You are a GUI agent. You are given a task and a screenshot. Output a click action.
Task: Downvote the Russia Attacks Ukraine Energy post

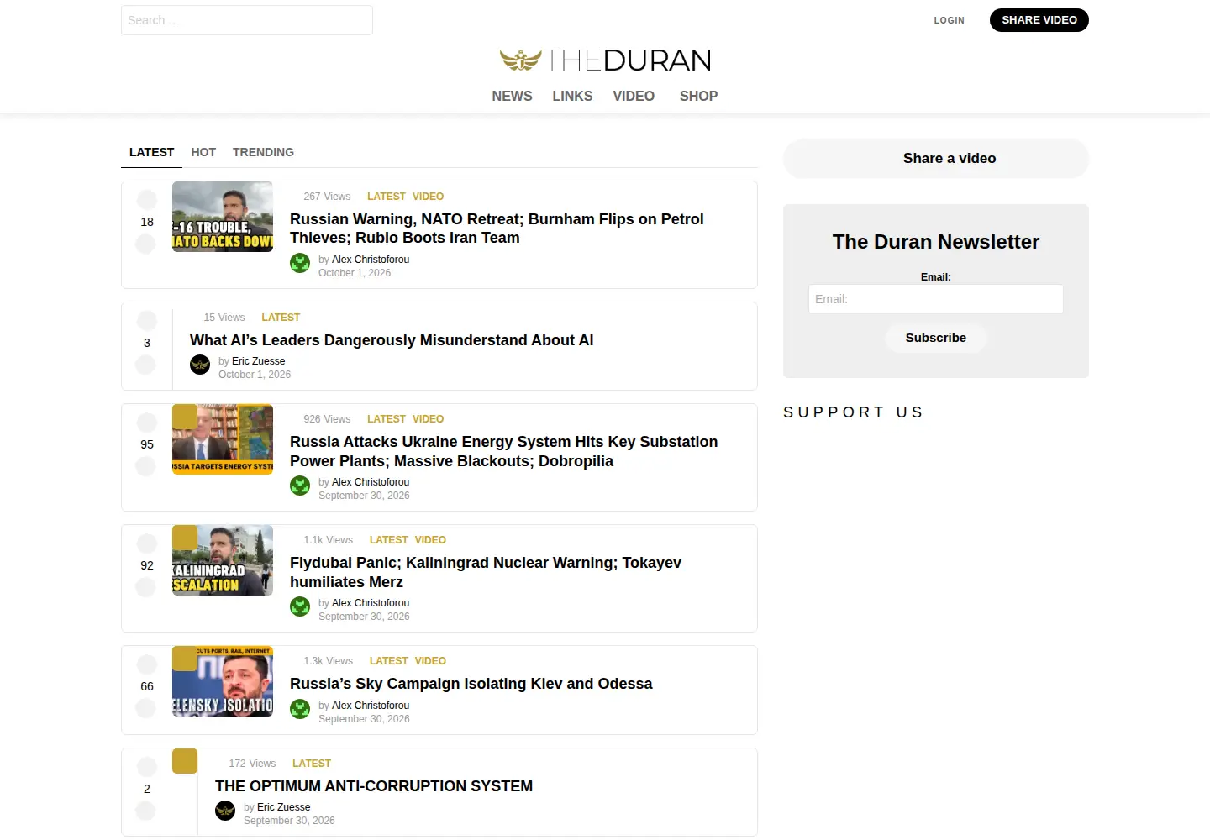[x=145, y=466]
